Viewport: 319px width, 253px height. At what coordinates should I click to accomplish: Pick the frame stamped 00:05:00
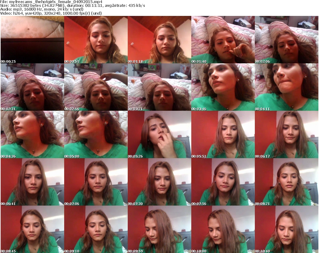[x=96, y=135]
